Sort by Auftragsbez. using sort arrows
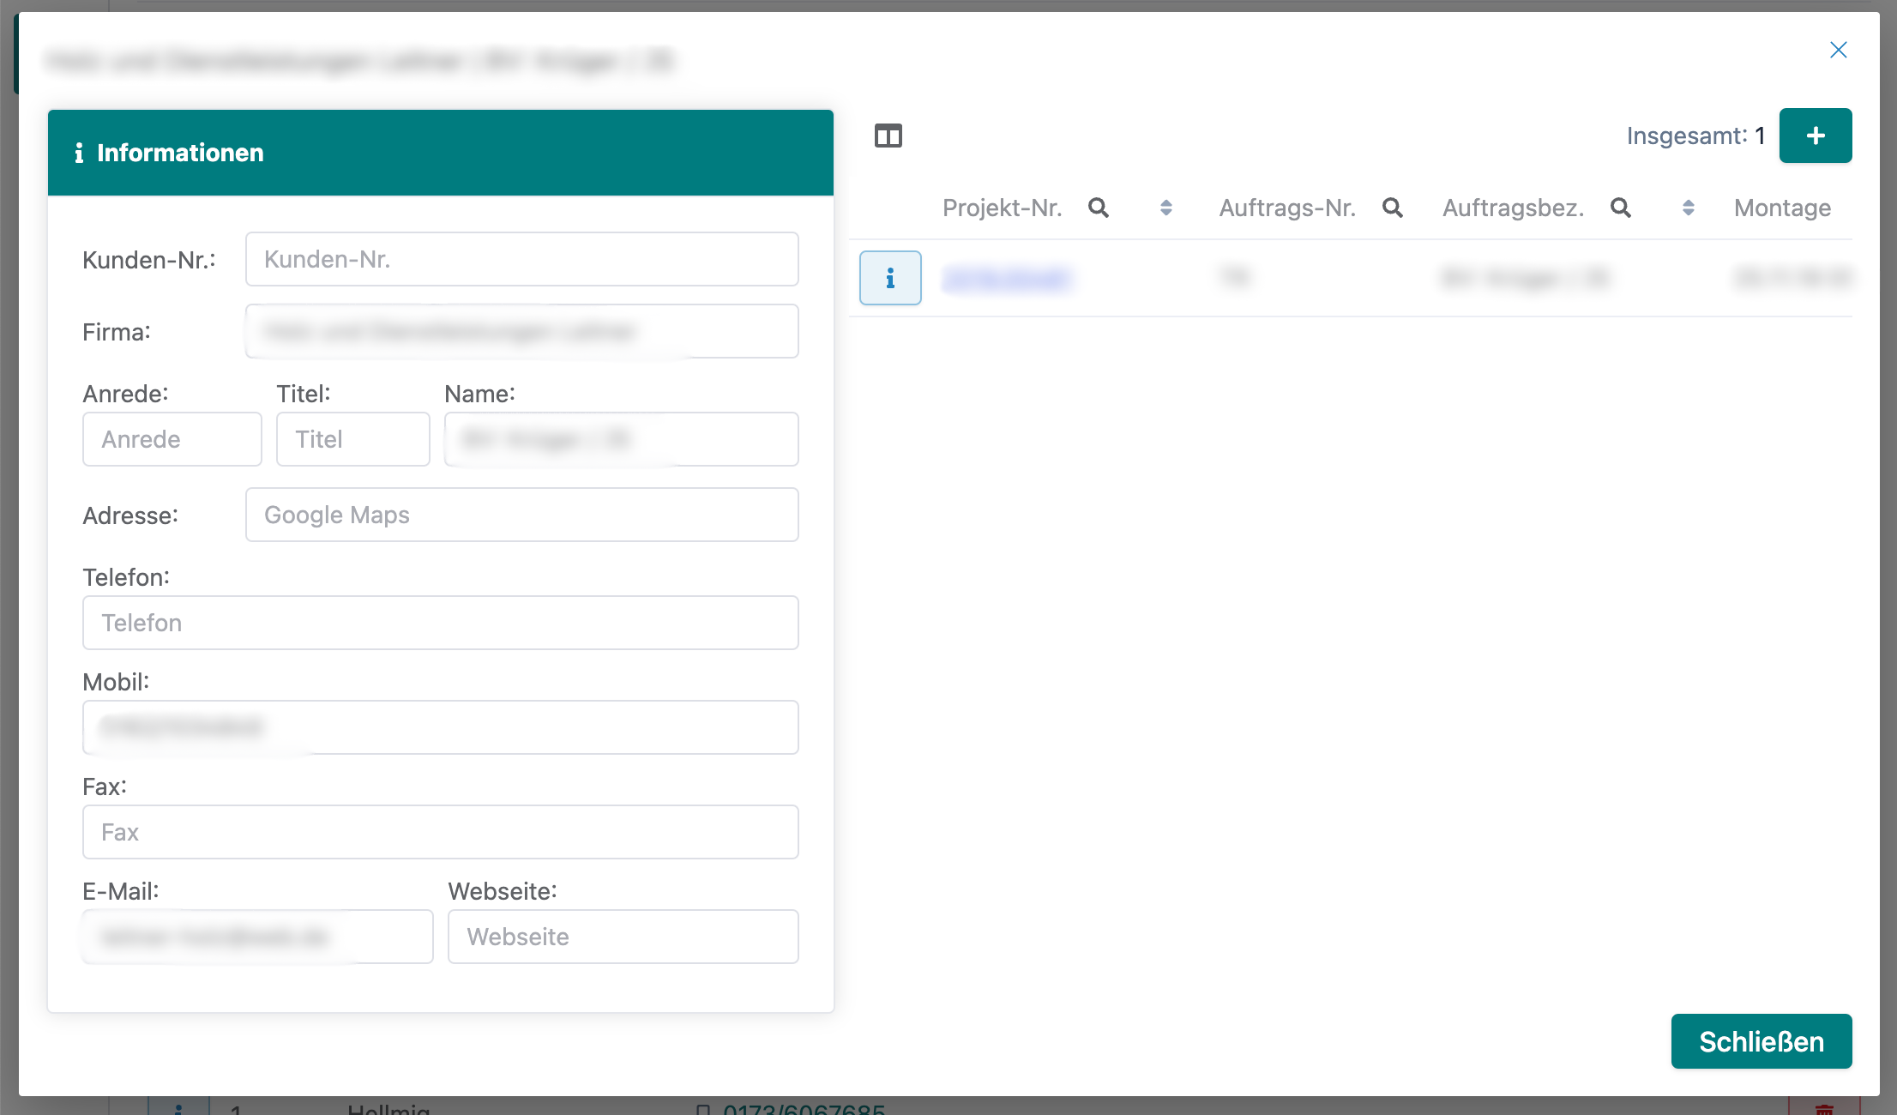 (1688, 208)
